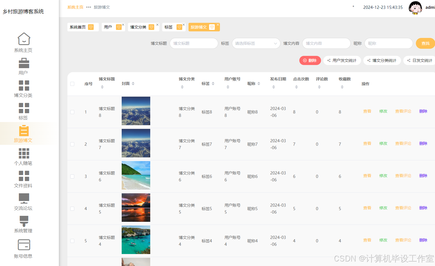Click the 查找 search button
The height and width of the screenshot is (266, 435).
[425, 43]
